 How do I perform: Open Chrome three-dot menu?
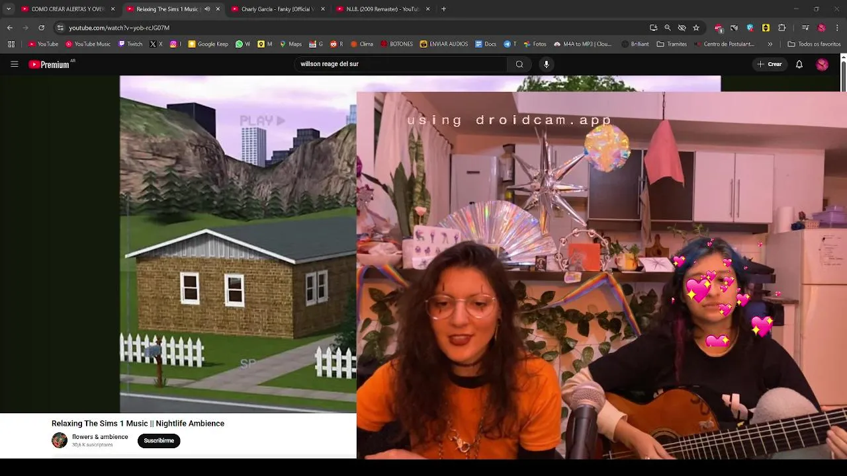pyautogui.click(x=837, y=28)
